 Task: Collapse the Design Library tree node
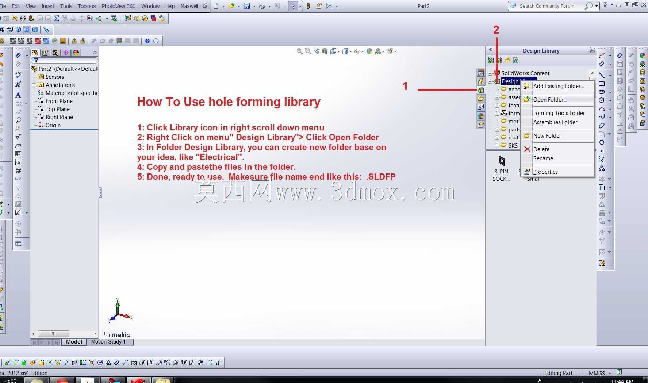tap(490, 81)
